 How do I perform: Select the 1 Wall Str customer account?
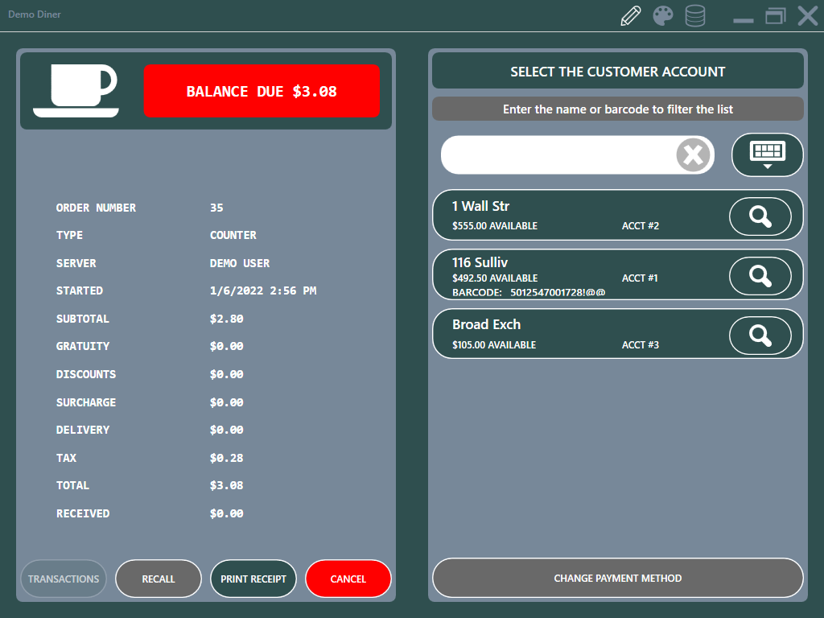coord(563,216)
